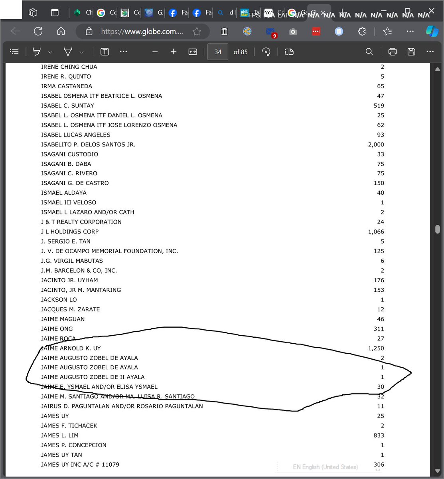Choose the Add text tool

click(x=105, y=51)
